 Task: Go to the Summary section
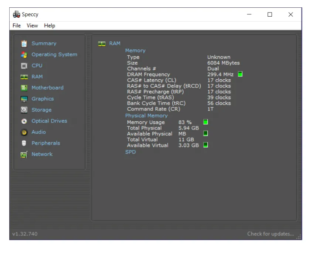coord(44,44)
